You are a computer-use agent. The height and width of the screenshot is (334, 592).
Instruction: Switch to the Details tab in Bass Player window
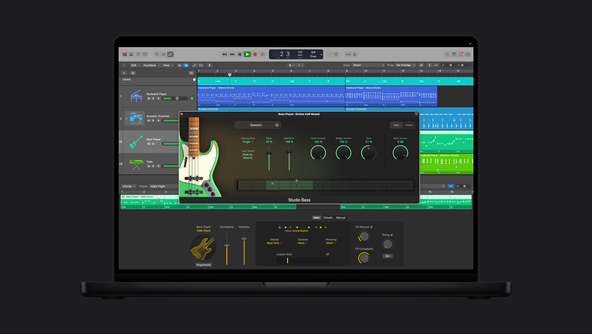pos(408,125)
